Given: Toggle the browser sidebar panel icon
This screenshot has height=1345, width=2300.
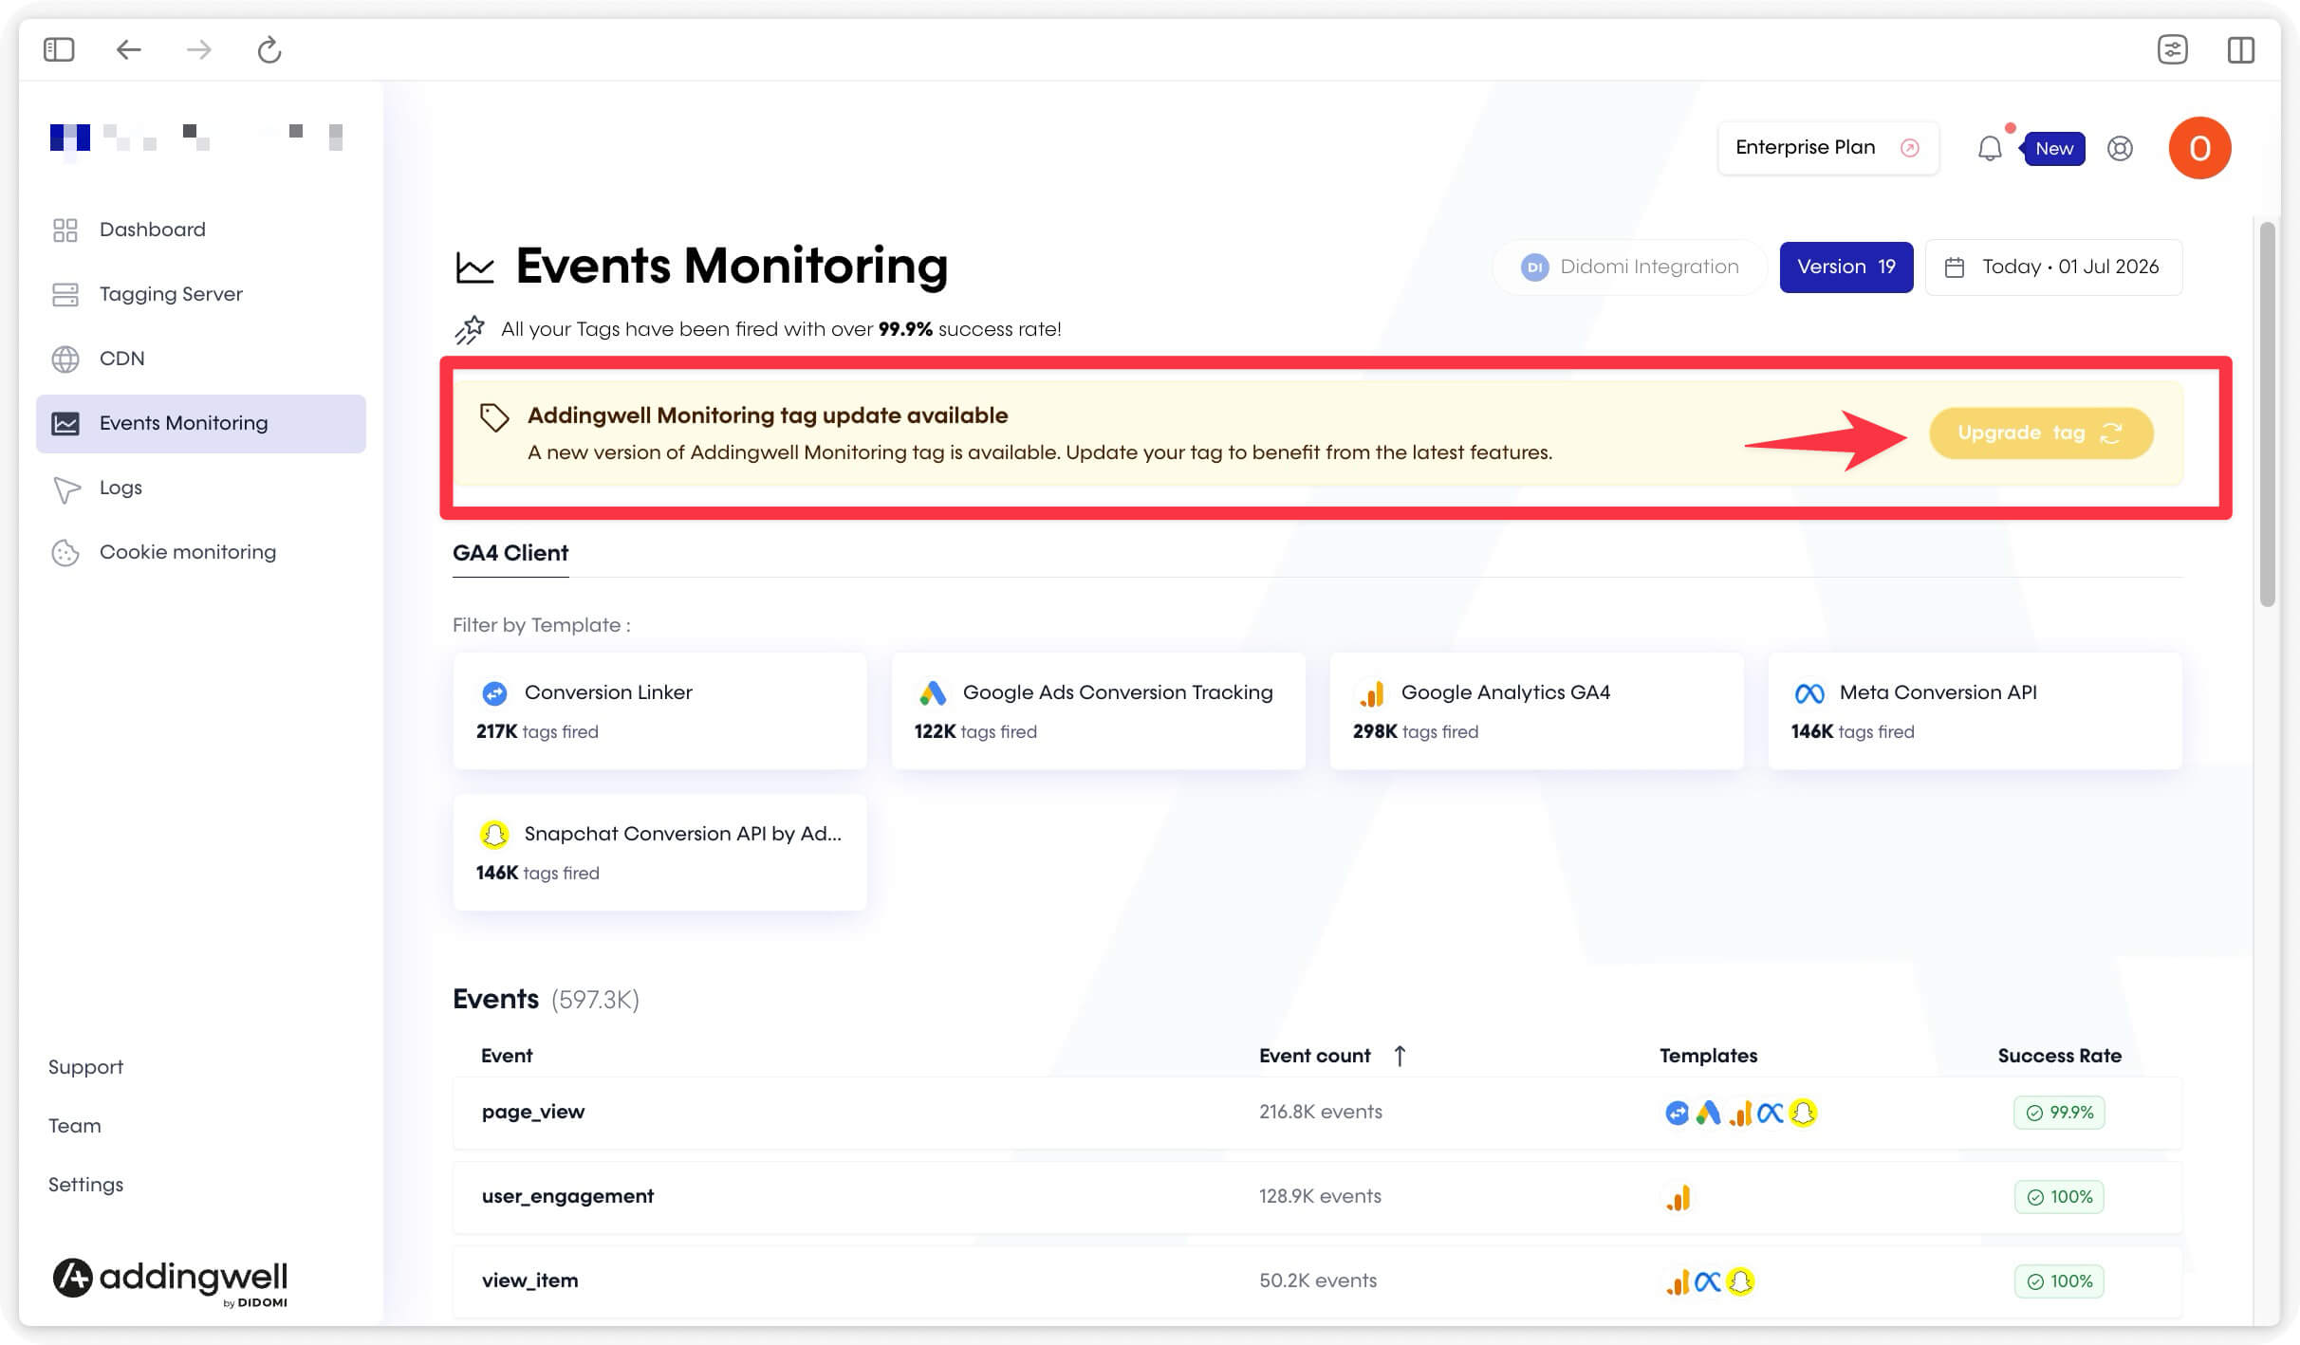Looking at the screenshot, I should point(59,49).
